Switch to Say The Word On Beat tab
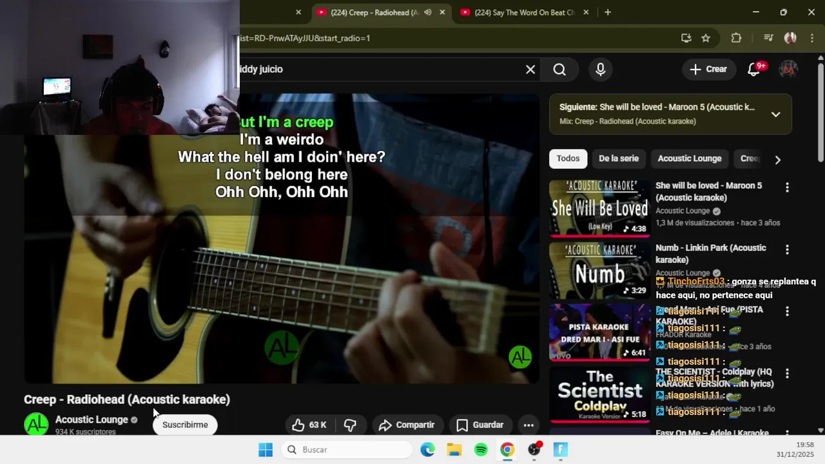Image resolution: width=825 pixels, height=464 pixels. 523,12
